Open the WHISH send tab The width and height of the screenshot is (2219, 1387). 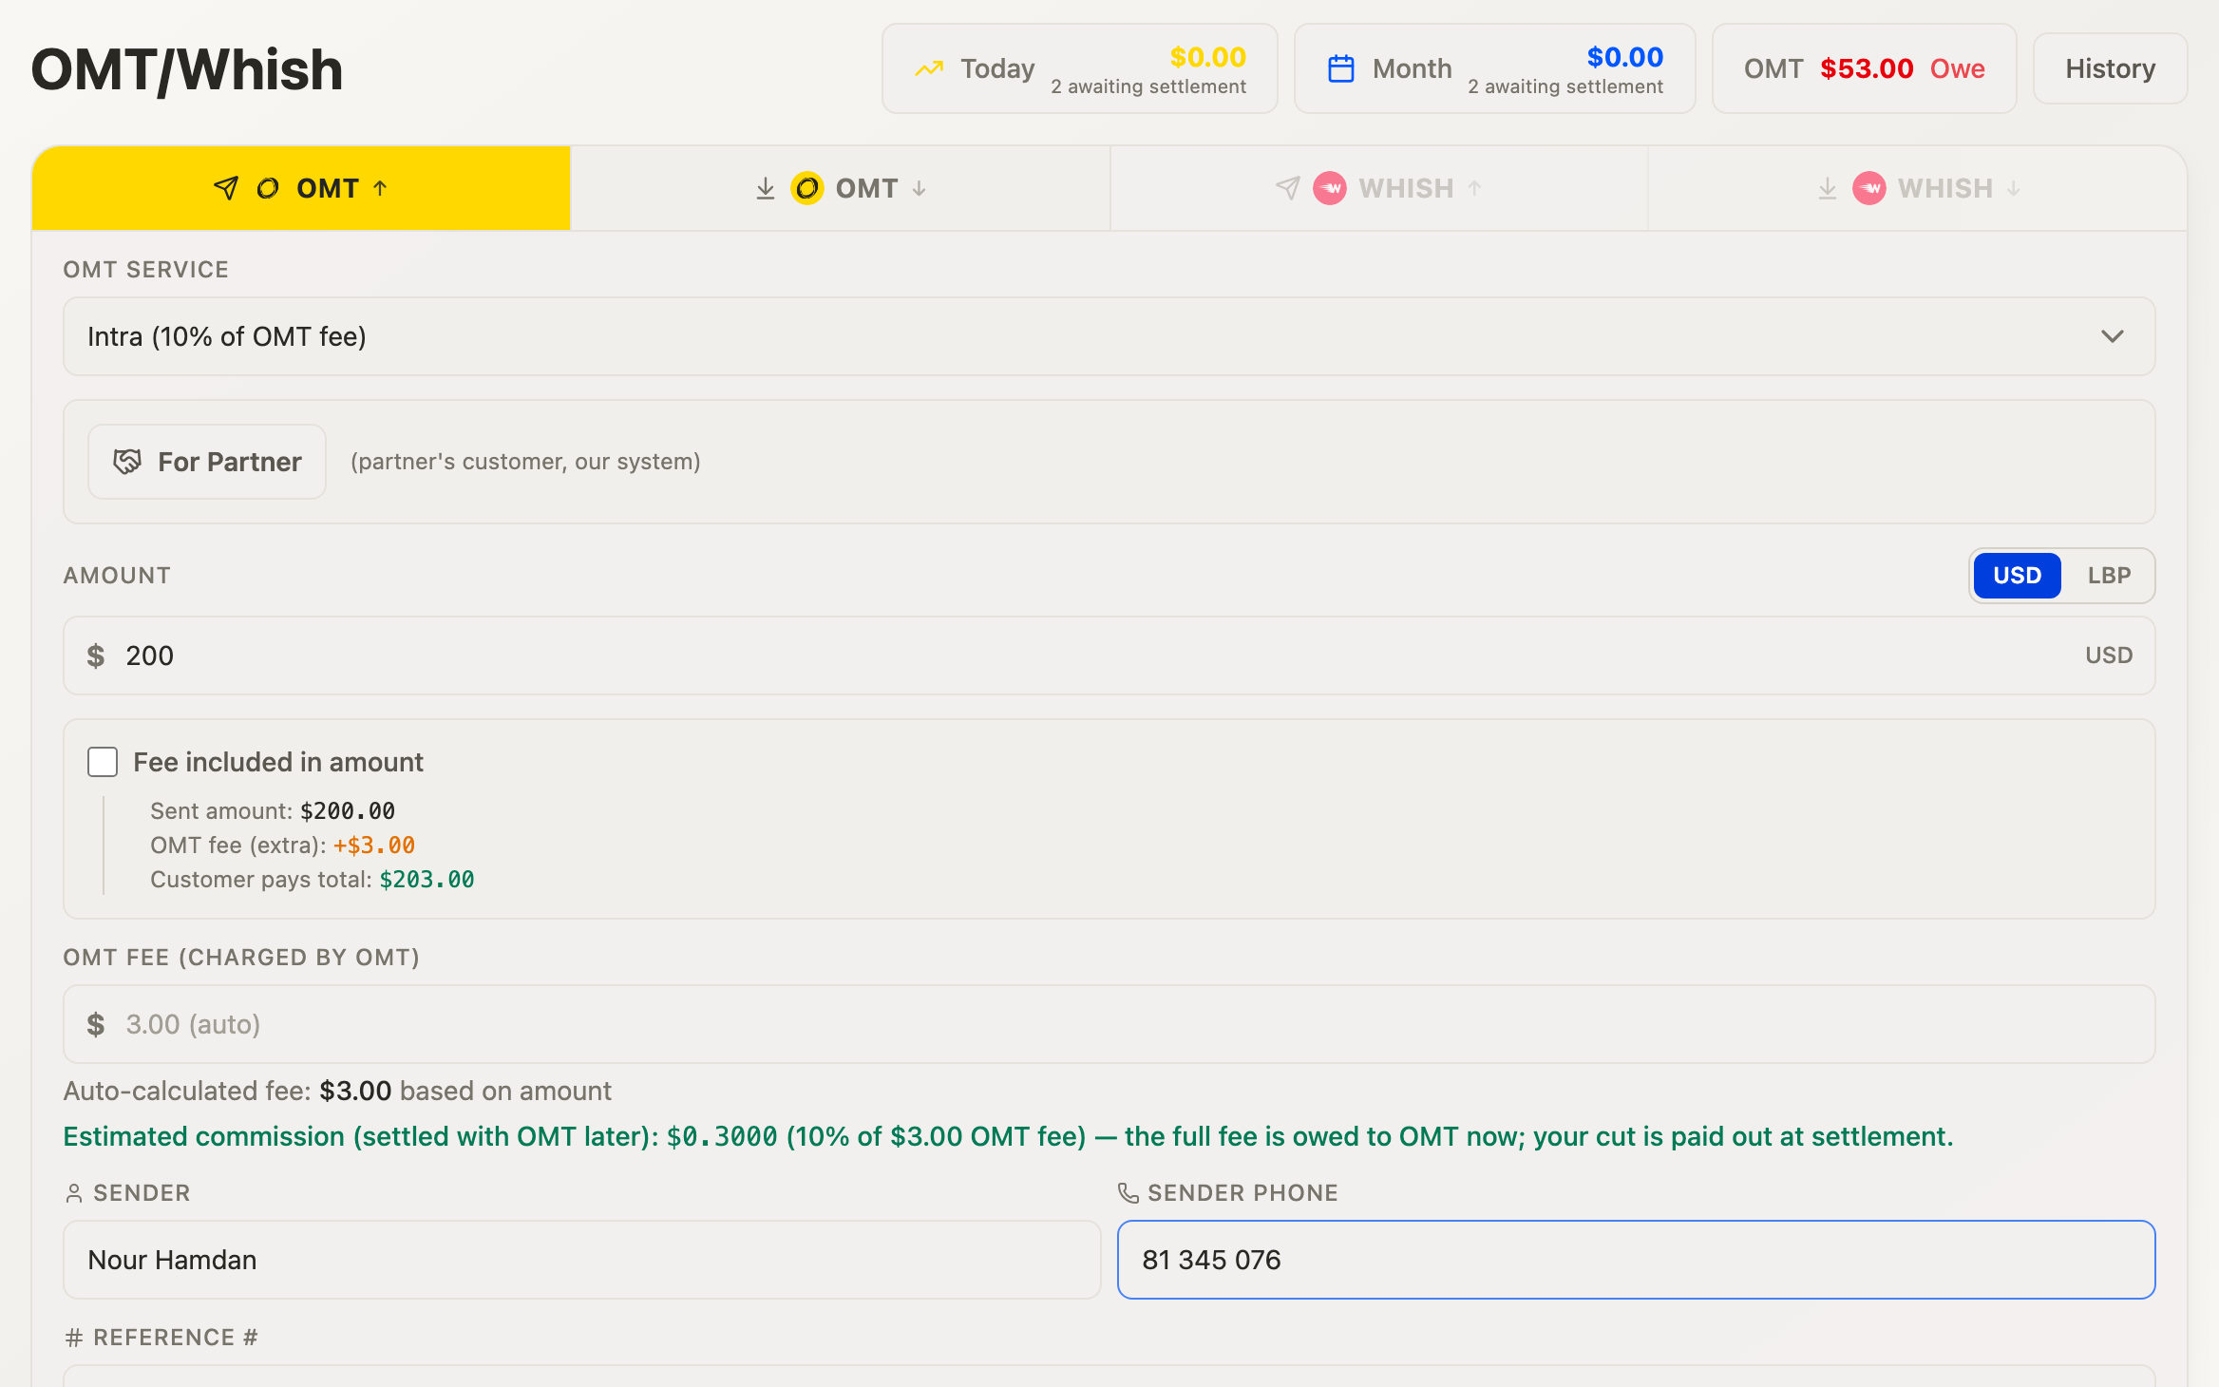tap(1379, 188)
